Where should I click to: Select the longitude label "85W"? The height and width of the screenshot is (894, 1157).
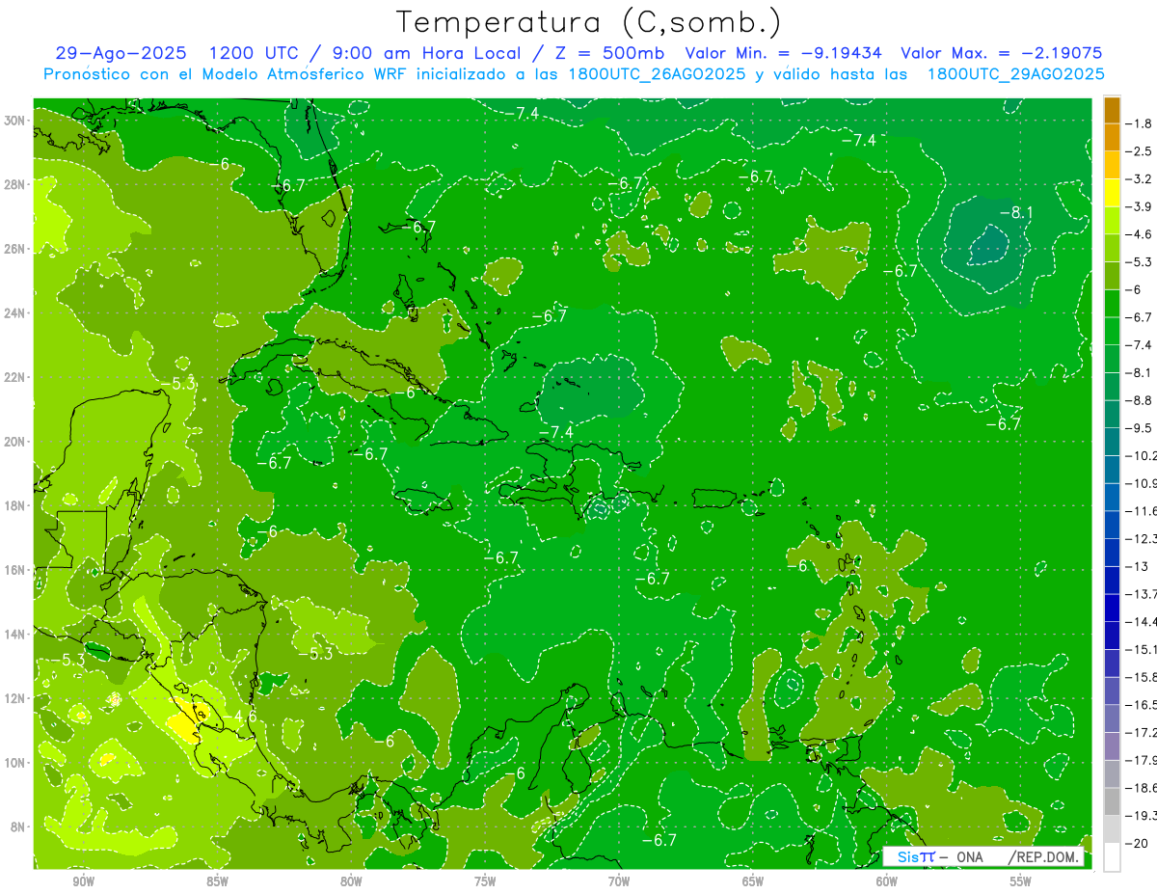click(217, 882)
